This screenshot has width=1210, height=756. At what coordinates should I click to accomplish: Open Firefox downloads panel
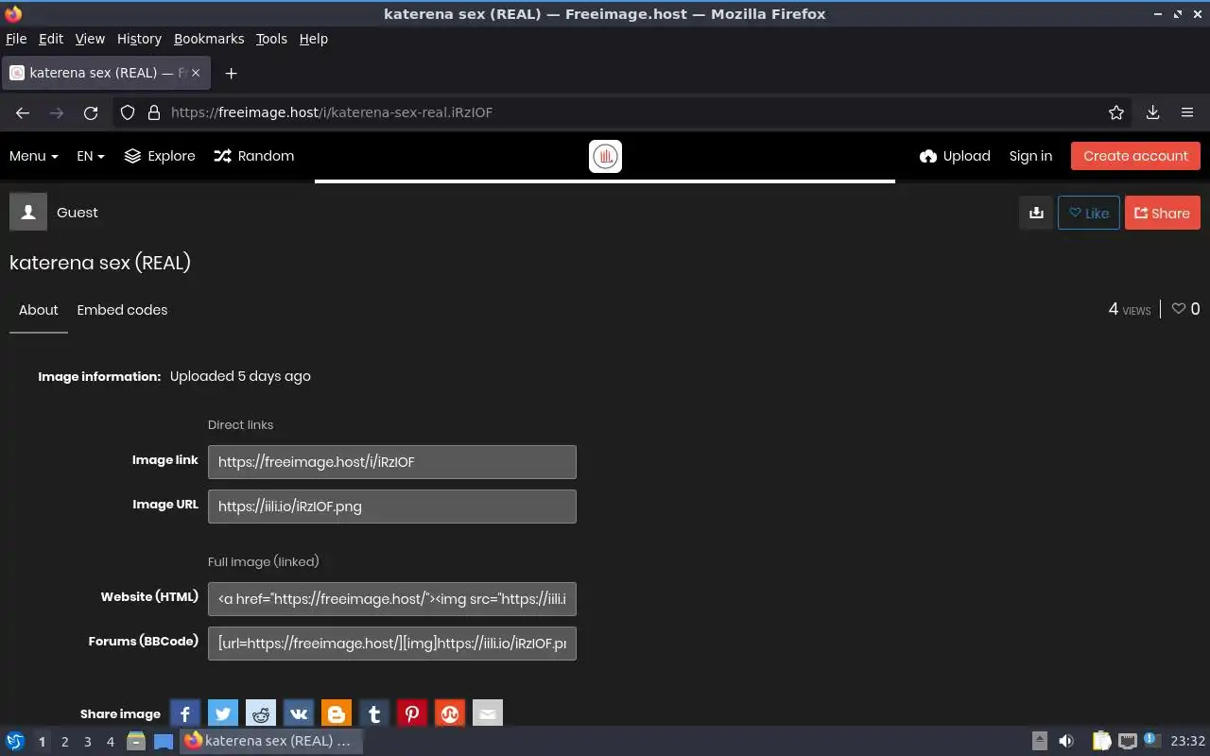coord(1153,112)
